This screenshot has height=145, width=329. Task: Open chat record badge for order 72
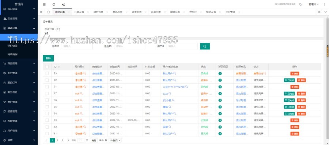220,80
